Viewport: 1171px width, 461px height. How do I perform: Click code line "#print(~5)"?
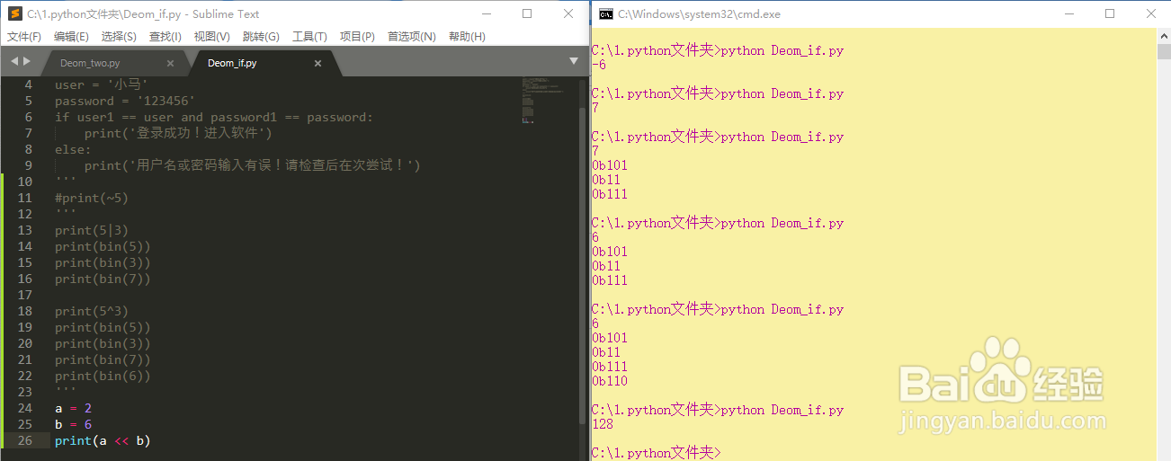(92, 198)
